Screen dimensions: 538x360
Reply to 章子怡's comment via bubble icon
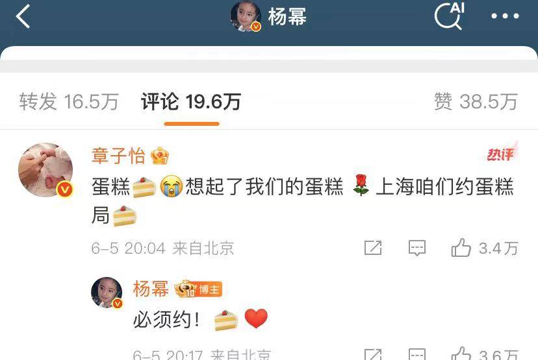(417, 248)
